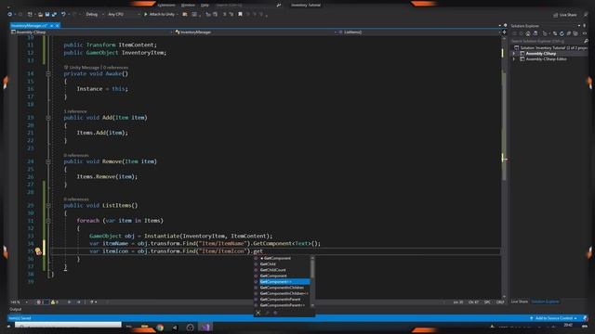The width and height of the screenshot is (595, 334).
Task: Click the '1 reference' CodeLens above Add
Action: coord(75,111)
